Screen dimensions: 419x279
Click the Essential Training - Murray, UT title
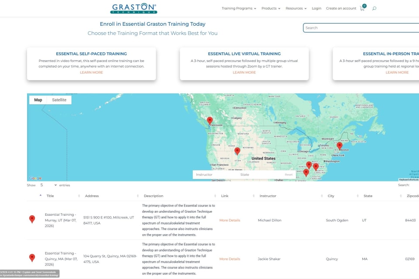coord(60,220)
